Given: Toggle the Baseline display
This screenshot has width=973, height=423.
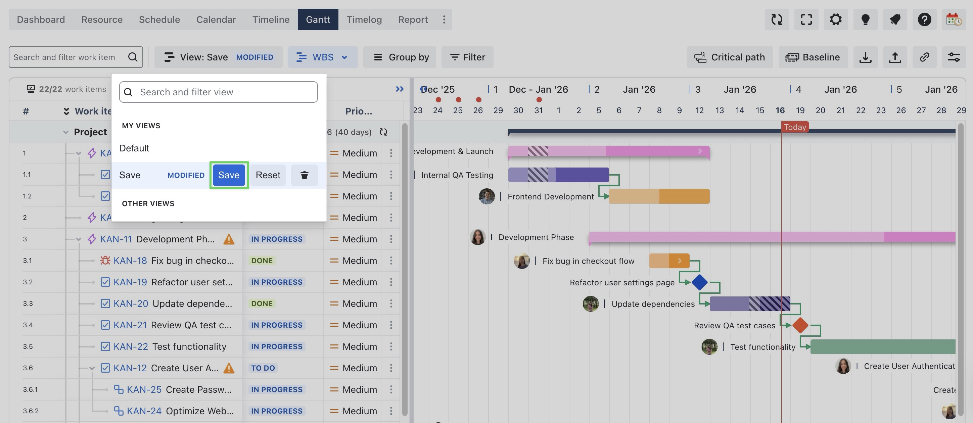Looking at the screenshot, I should pos(813,57).
